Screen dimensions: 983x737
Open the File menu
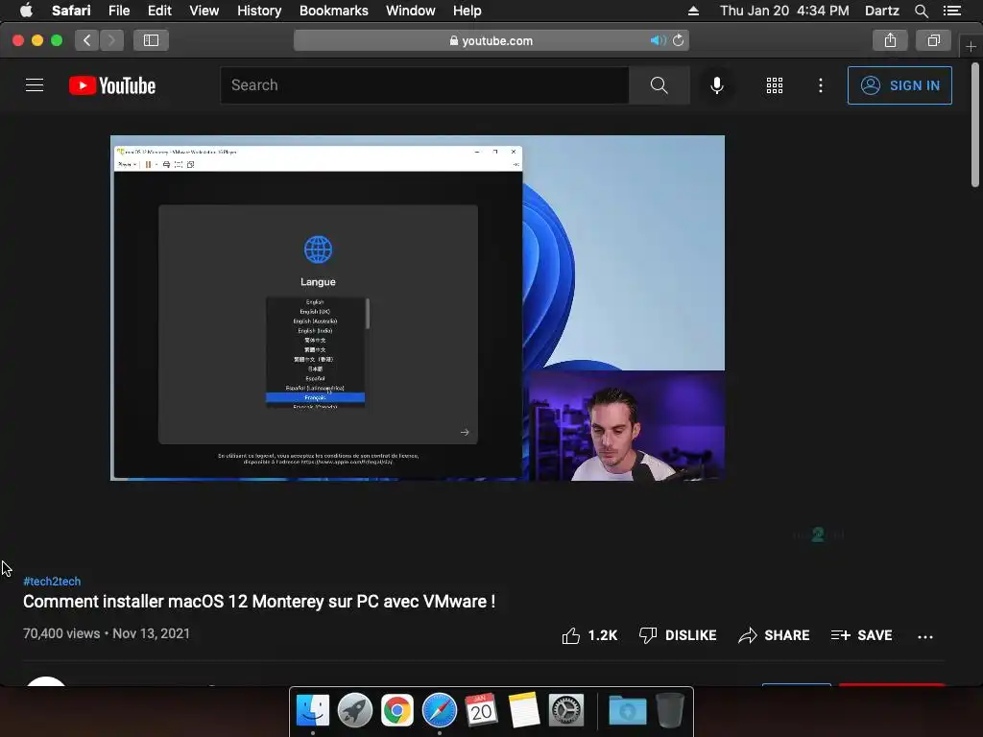point(118,11)
